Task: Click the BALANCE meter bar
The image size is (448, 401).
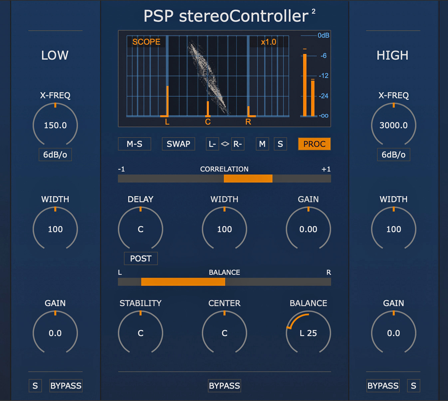Action: (x=224, y=282)
